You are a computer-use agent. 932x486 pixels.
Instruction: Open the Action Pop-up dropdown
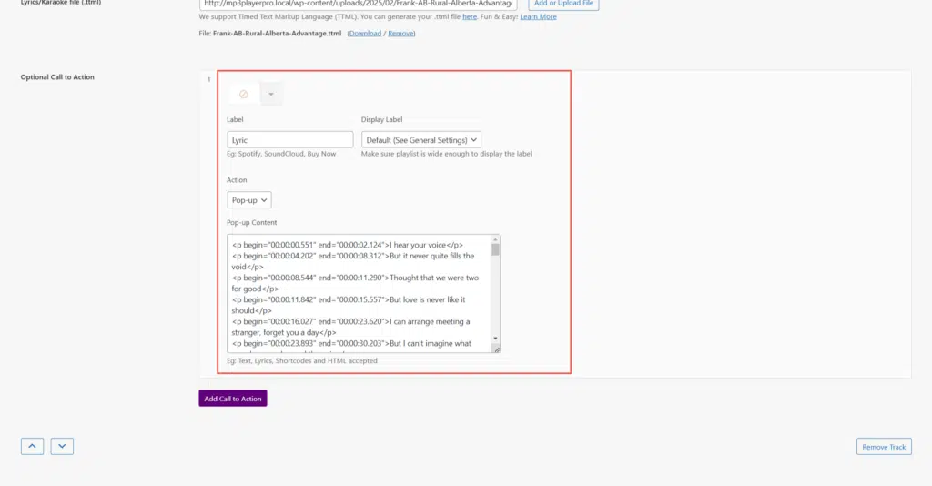point(249,200)
